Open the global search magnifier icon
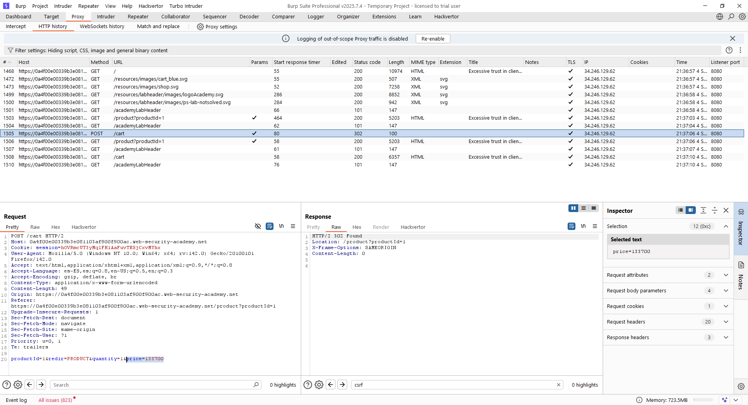The image size is (748, 405). click(x=731, y=16)
